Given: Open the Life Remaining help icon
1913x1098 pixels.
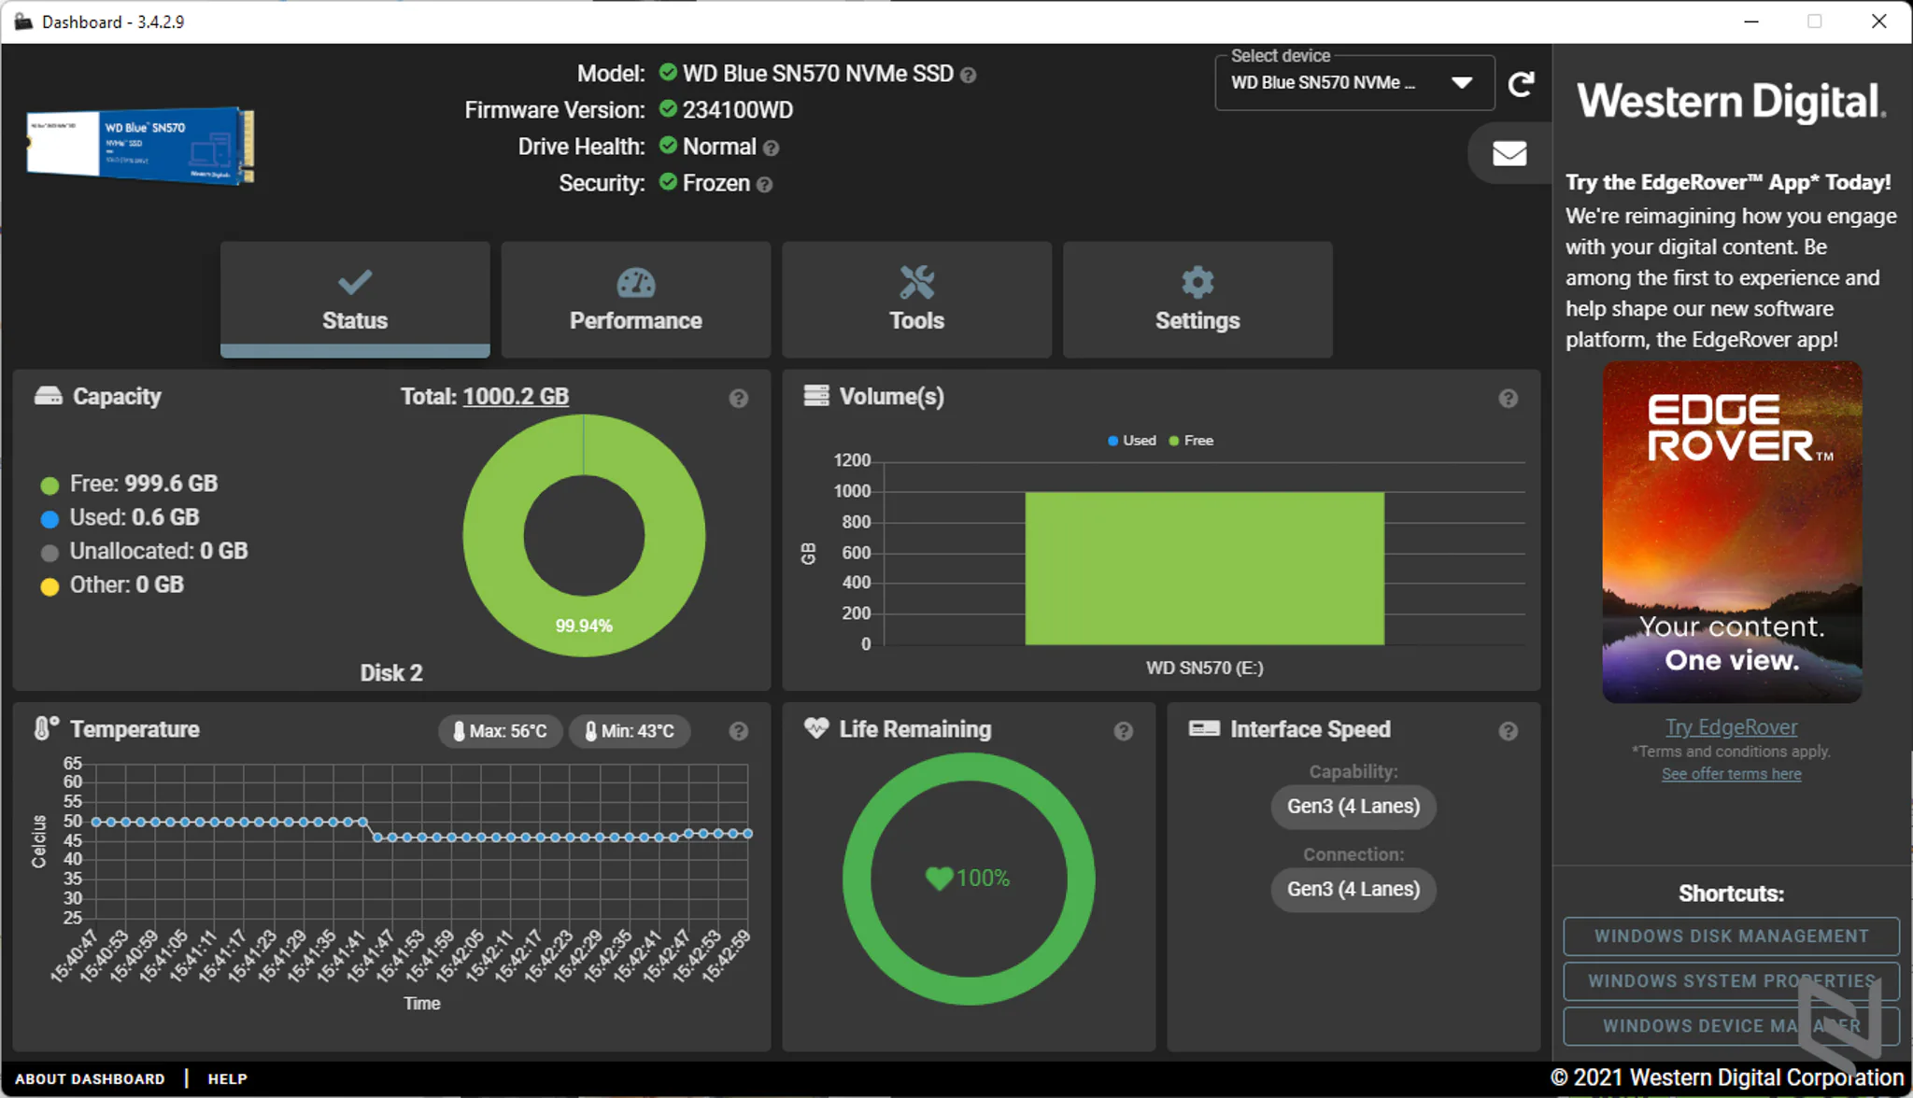Looking at the screenshot, I should click(1124, 731).
